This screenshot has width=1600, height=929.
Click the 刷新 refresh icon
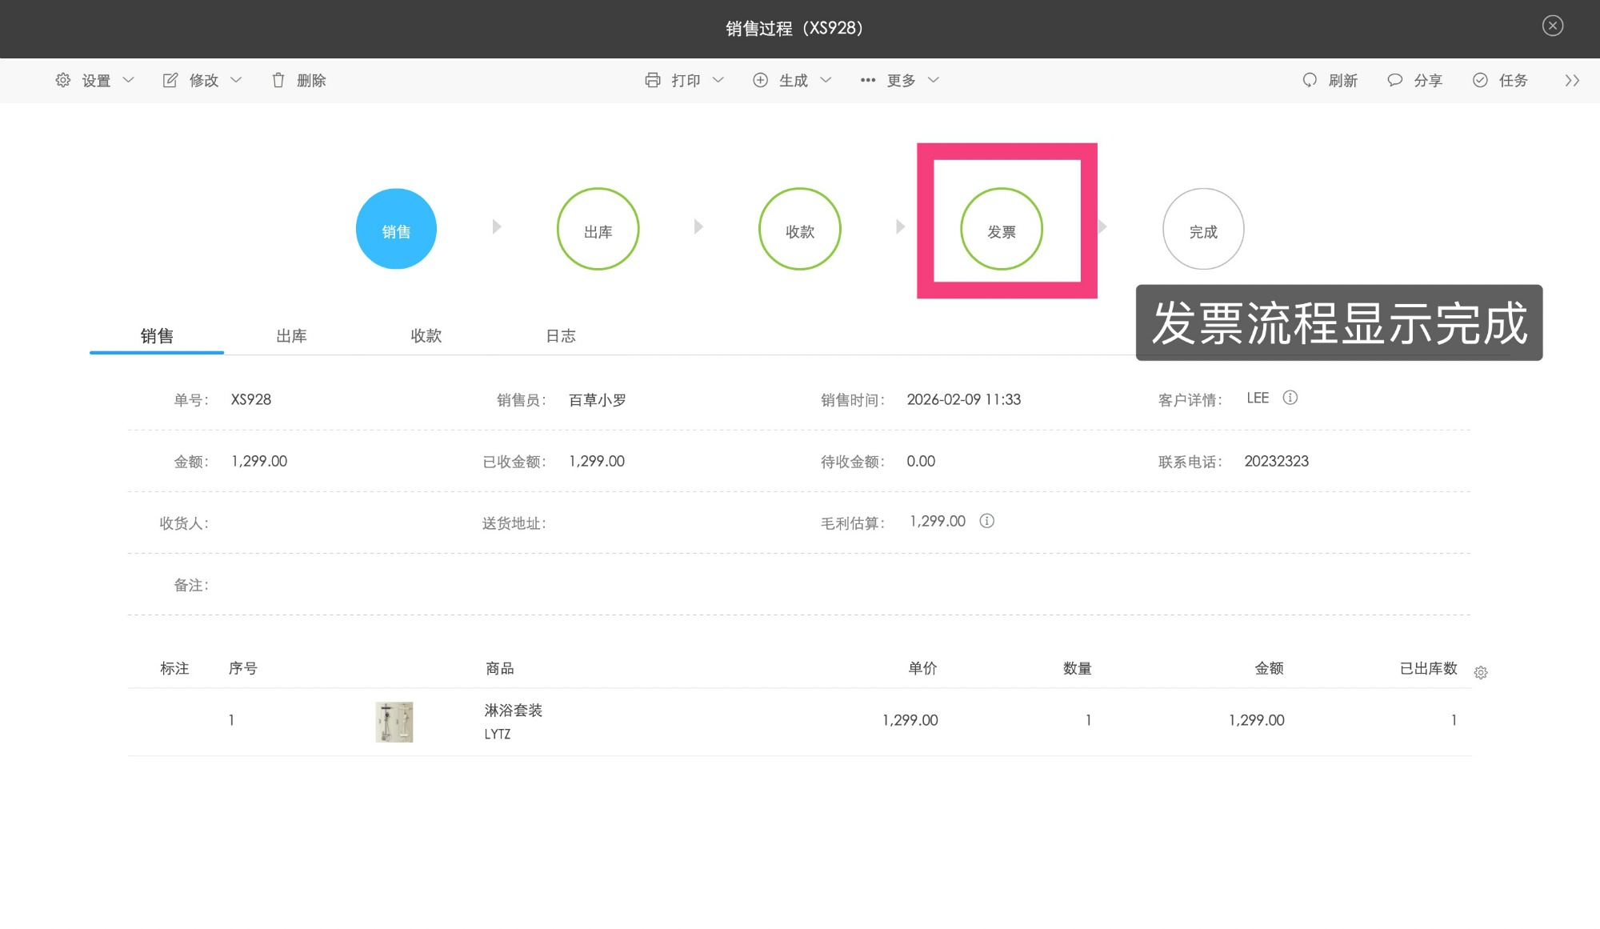tap(1310, 80)
